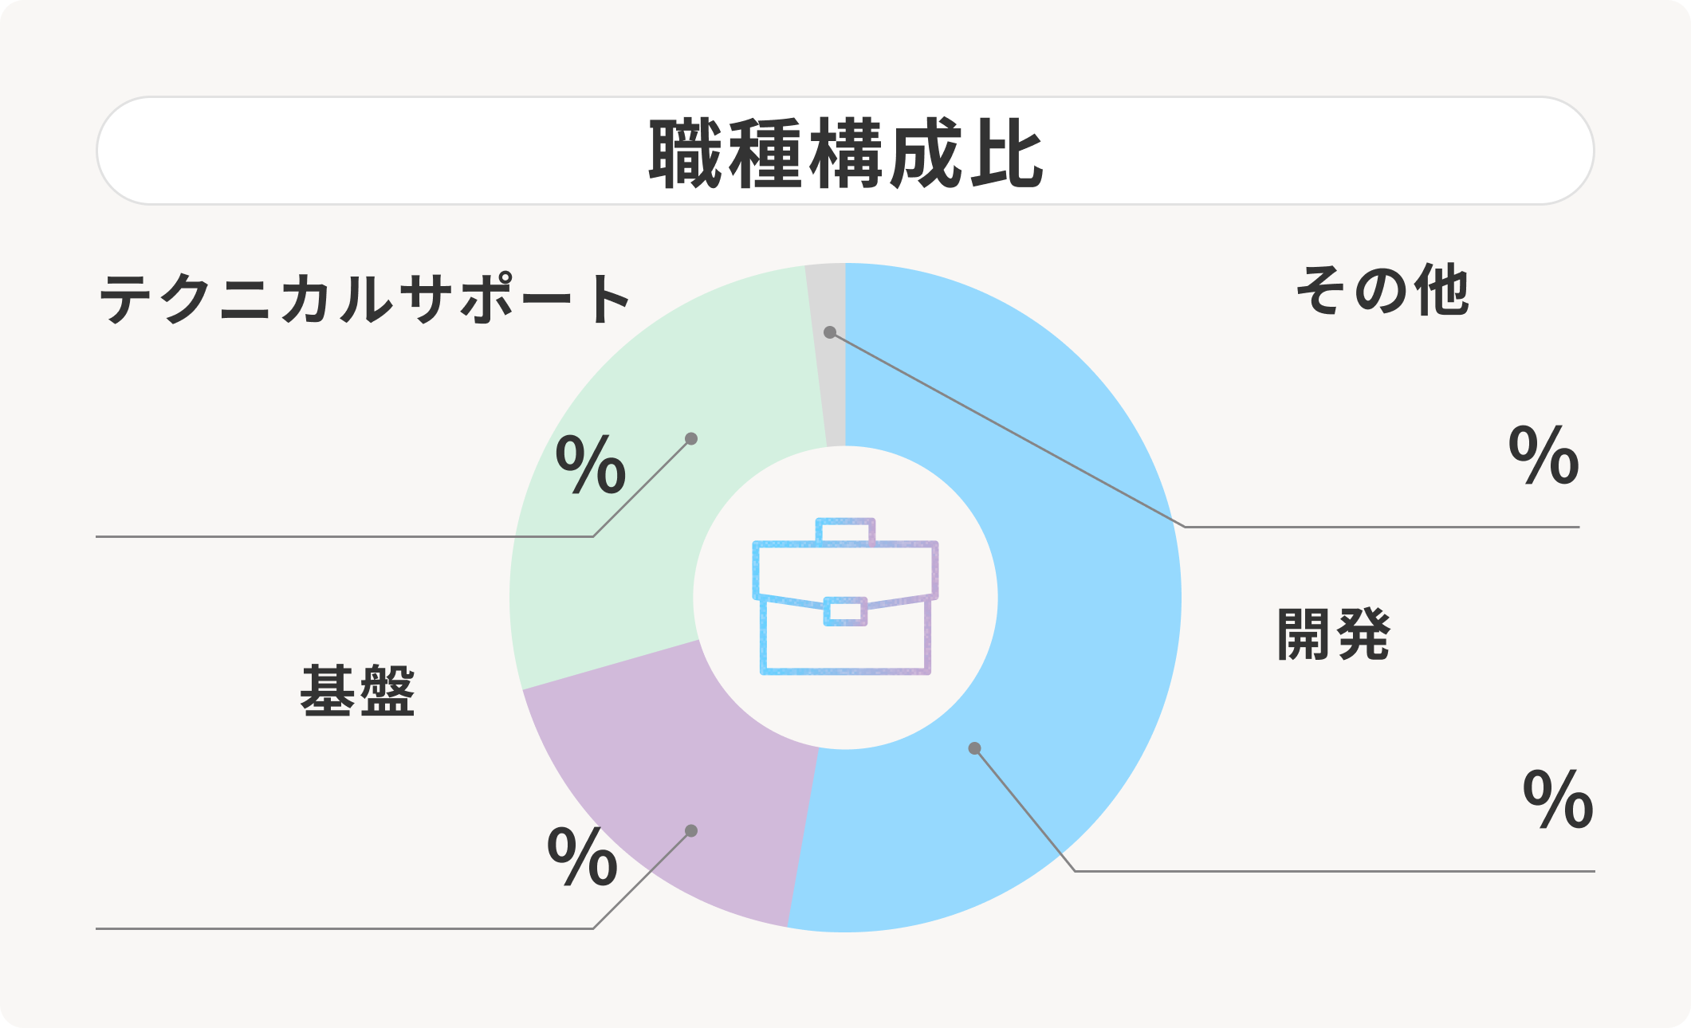Viewport: 1691px width, 1028px height.
Task: Click the dot marker on その他 segment
Action: pyautogui.click(x=830, y=332)
